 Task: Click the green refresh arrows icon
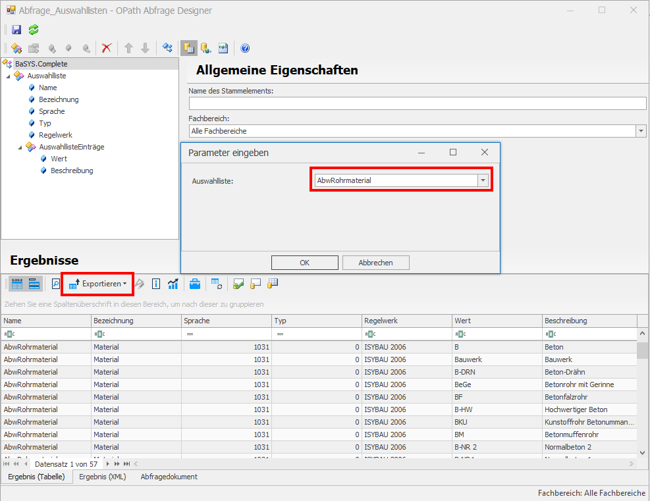(x=33, y=30)
